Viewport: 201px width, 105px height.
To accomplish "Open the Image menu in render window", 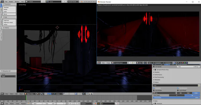I will coord(108,63).
